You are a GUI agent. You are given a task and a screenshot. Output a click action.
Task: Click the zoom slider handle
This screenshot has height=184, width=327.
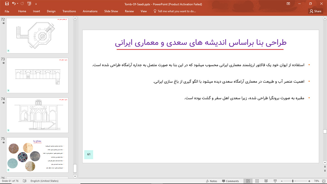click(293, 181)
